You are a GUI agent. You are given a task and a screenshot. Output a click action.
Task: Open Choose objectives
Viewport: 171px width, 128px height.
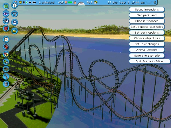pos(147,38)
